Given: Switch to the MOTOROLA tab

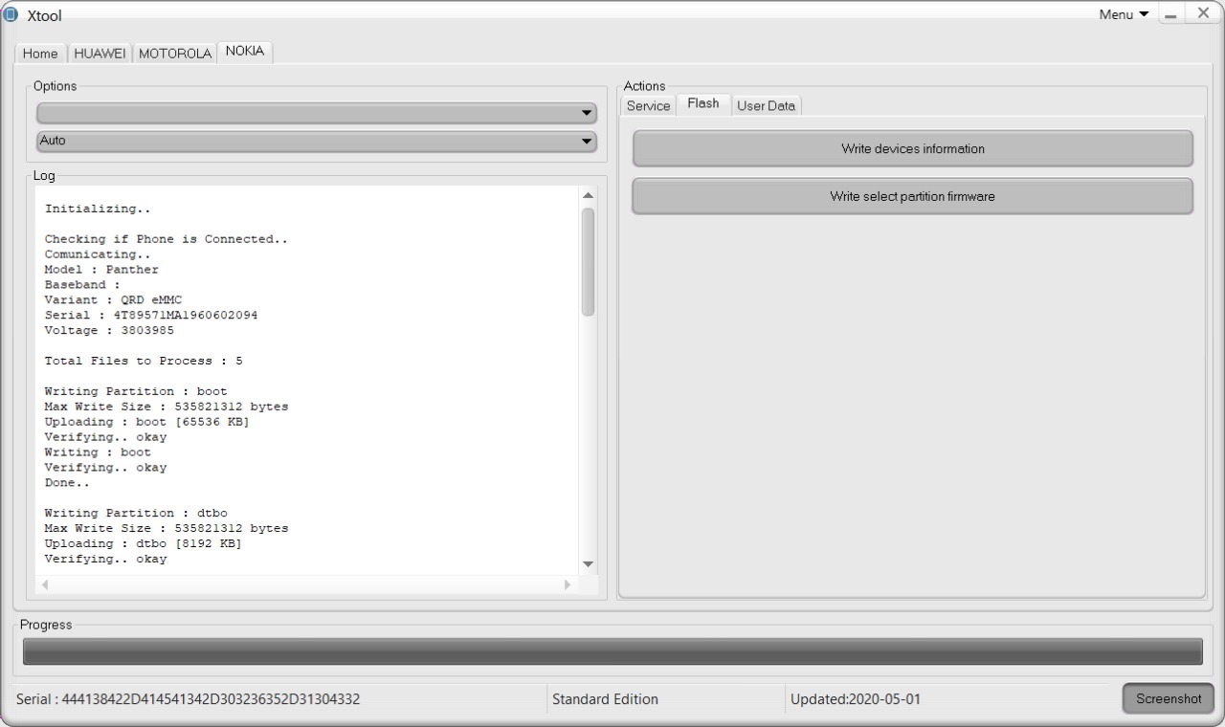Looking at the screenshot, I should tap(175, 54).
